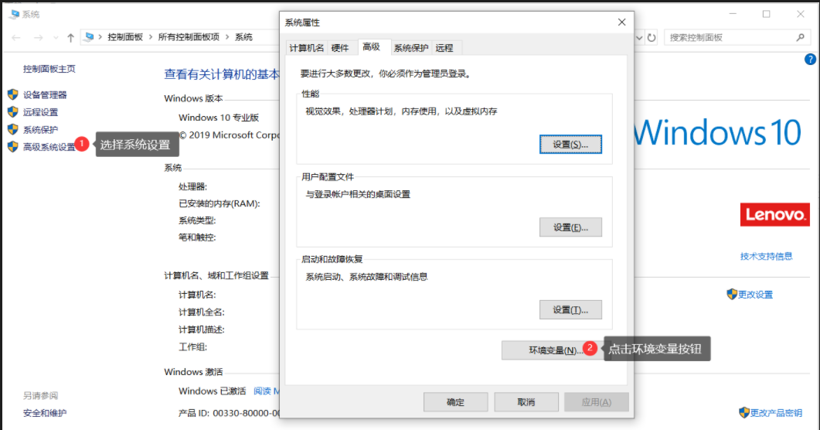Click 控制面板 in breadcrumb path
Viewport: 820px width, 430px height.
pos(125,37)
